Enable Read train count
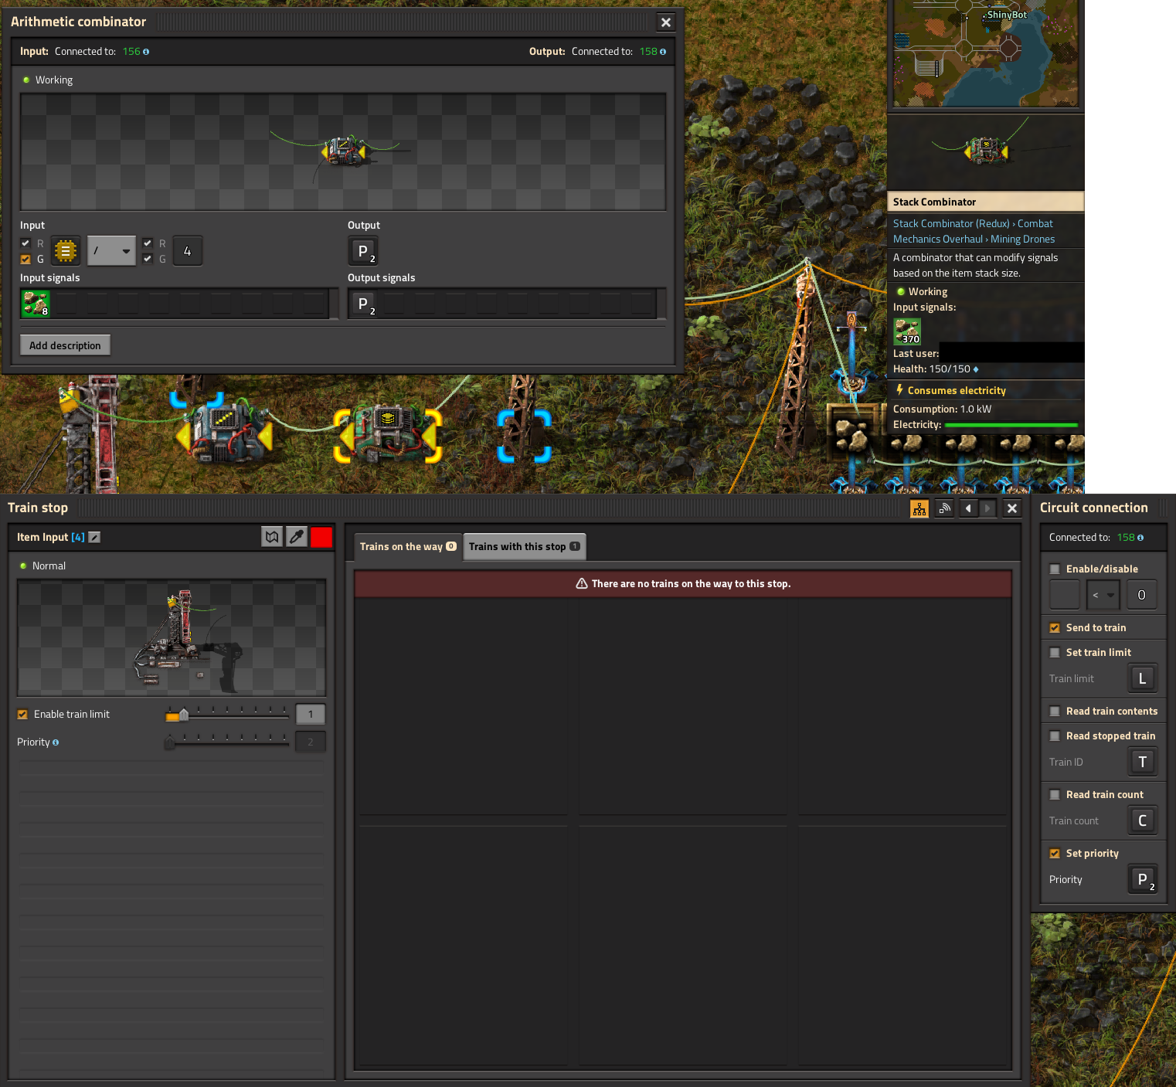The image size is (1176, 1087). coord(1055,795)
